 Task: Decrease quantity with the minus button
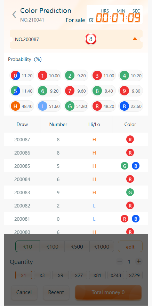click(x=120, y=261)
